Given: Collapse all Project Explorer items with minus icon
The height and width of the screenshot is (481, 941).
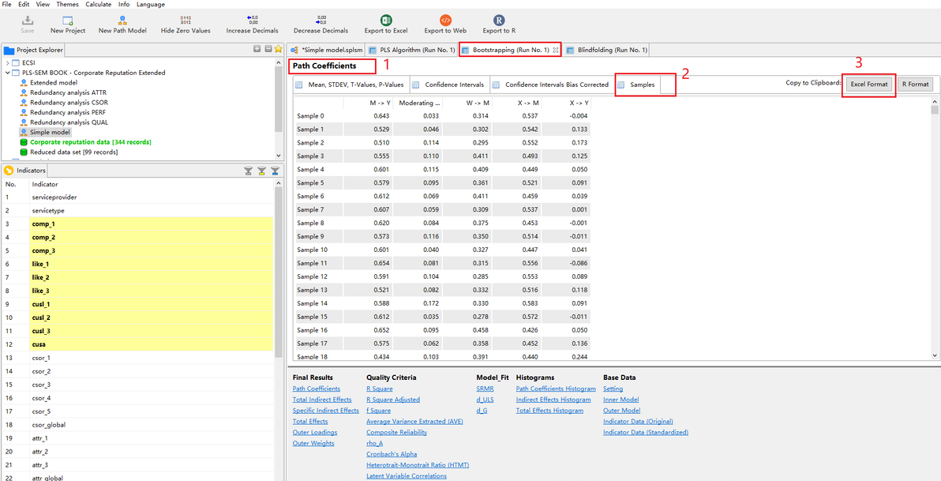Looking at the screenshot, I should point(268,49).
